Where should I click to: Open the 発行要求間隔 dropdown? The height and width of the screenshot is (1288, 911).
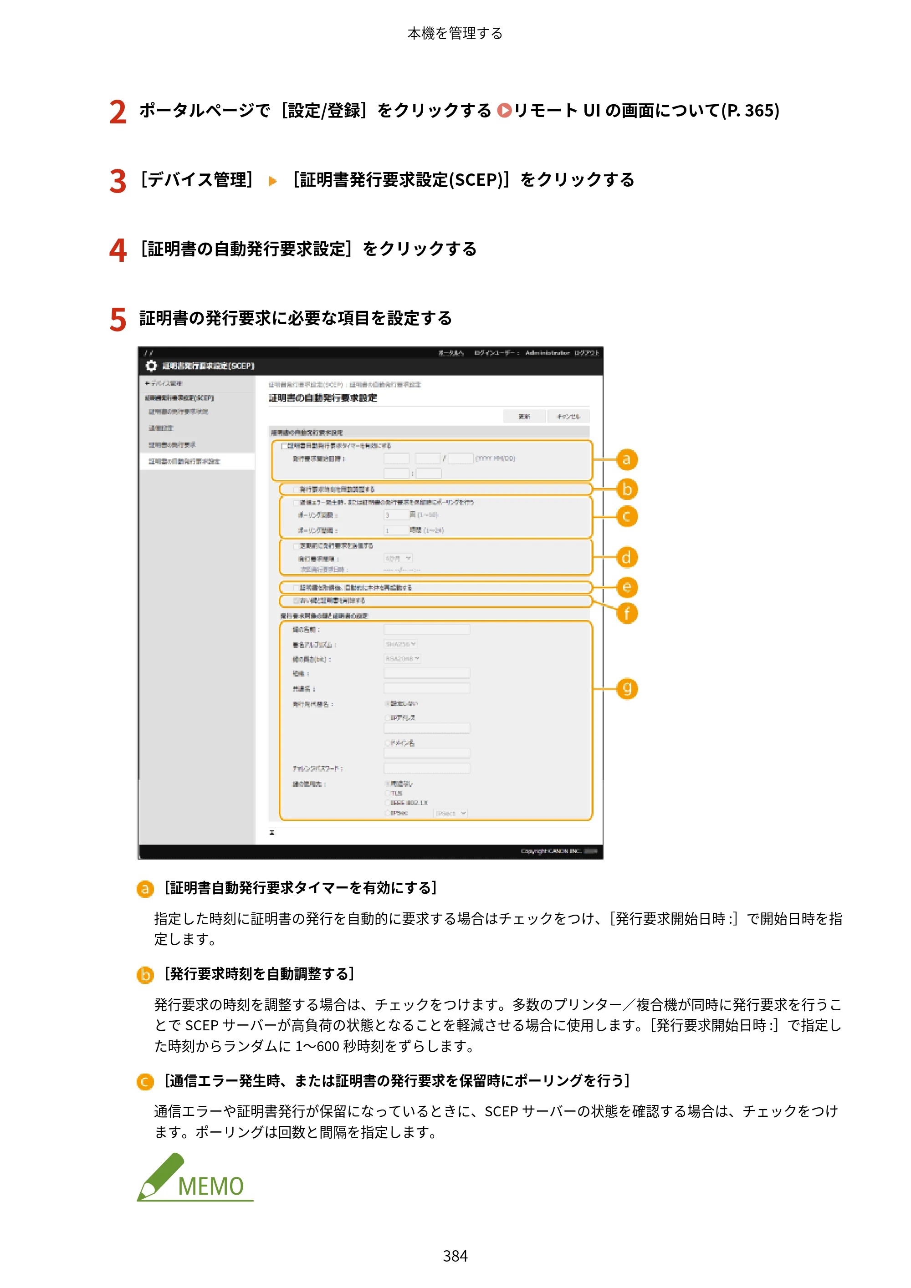point(399,558)
